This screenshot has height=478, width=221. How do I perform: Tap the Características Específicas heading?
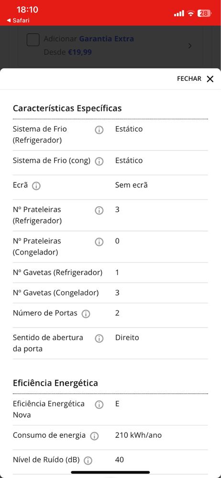tap(67, 109)
